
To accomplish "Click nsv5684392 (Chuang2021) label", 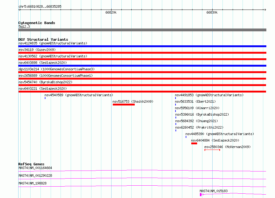I will point(197,121).
